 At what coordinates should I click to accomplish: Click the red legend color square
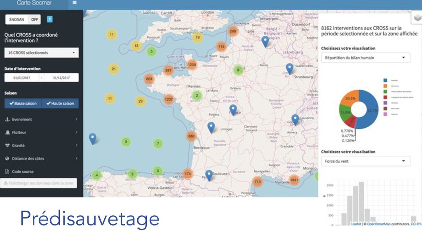click(385, 97)
